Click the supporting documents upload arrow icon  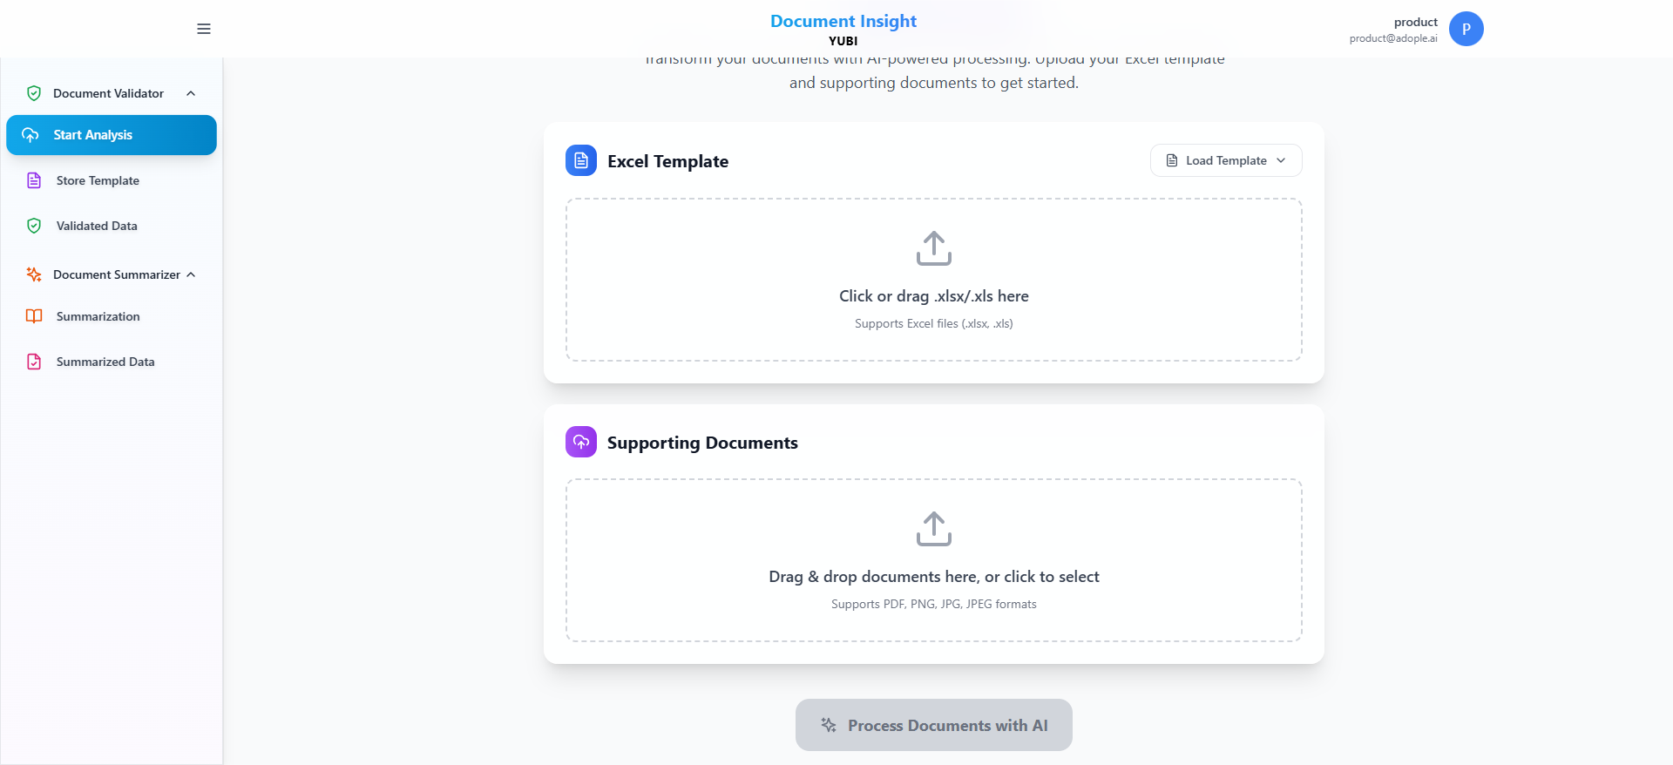(933, 529)
